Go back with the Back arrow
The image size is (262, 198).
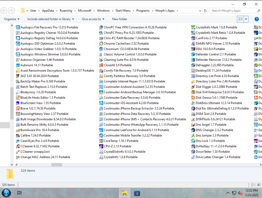coord(4,11)
